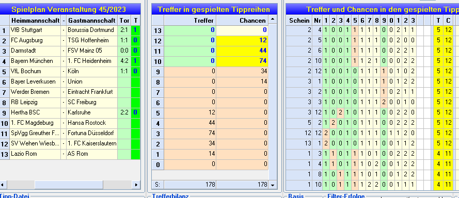The height and width of the screenshot is (198, 459).
Task: Click right arrow of Spielplan horizontal scrollbar
Action: pos(136,185)
